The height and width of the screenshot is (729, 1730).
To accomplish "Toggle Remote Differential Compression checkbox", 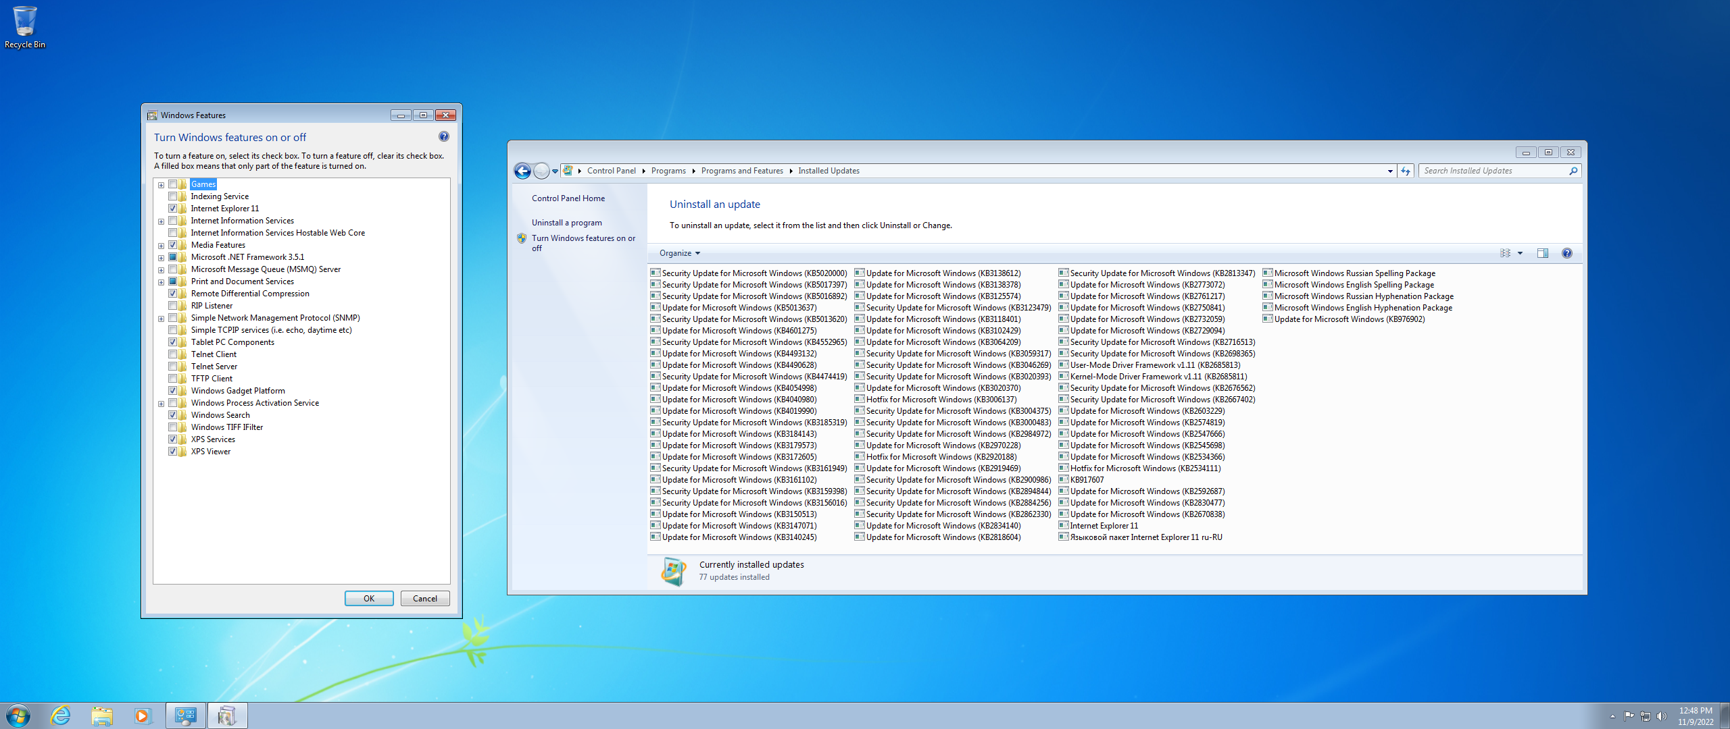I will [x=173, y=294].
